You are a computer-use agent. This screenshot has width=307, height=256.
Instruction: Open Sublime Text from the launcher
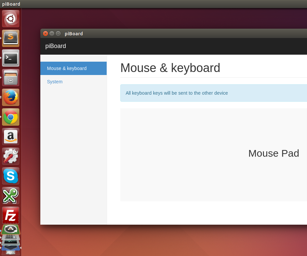pyautogui.click(x=10, y=38)
